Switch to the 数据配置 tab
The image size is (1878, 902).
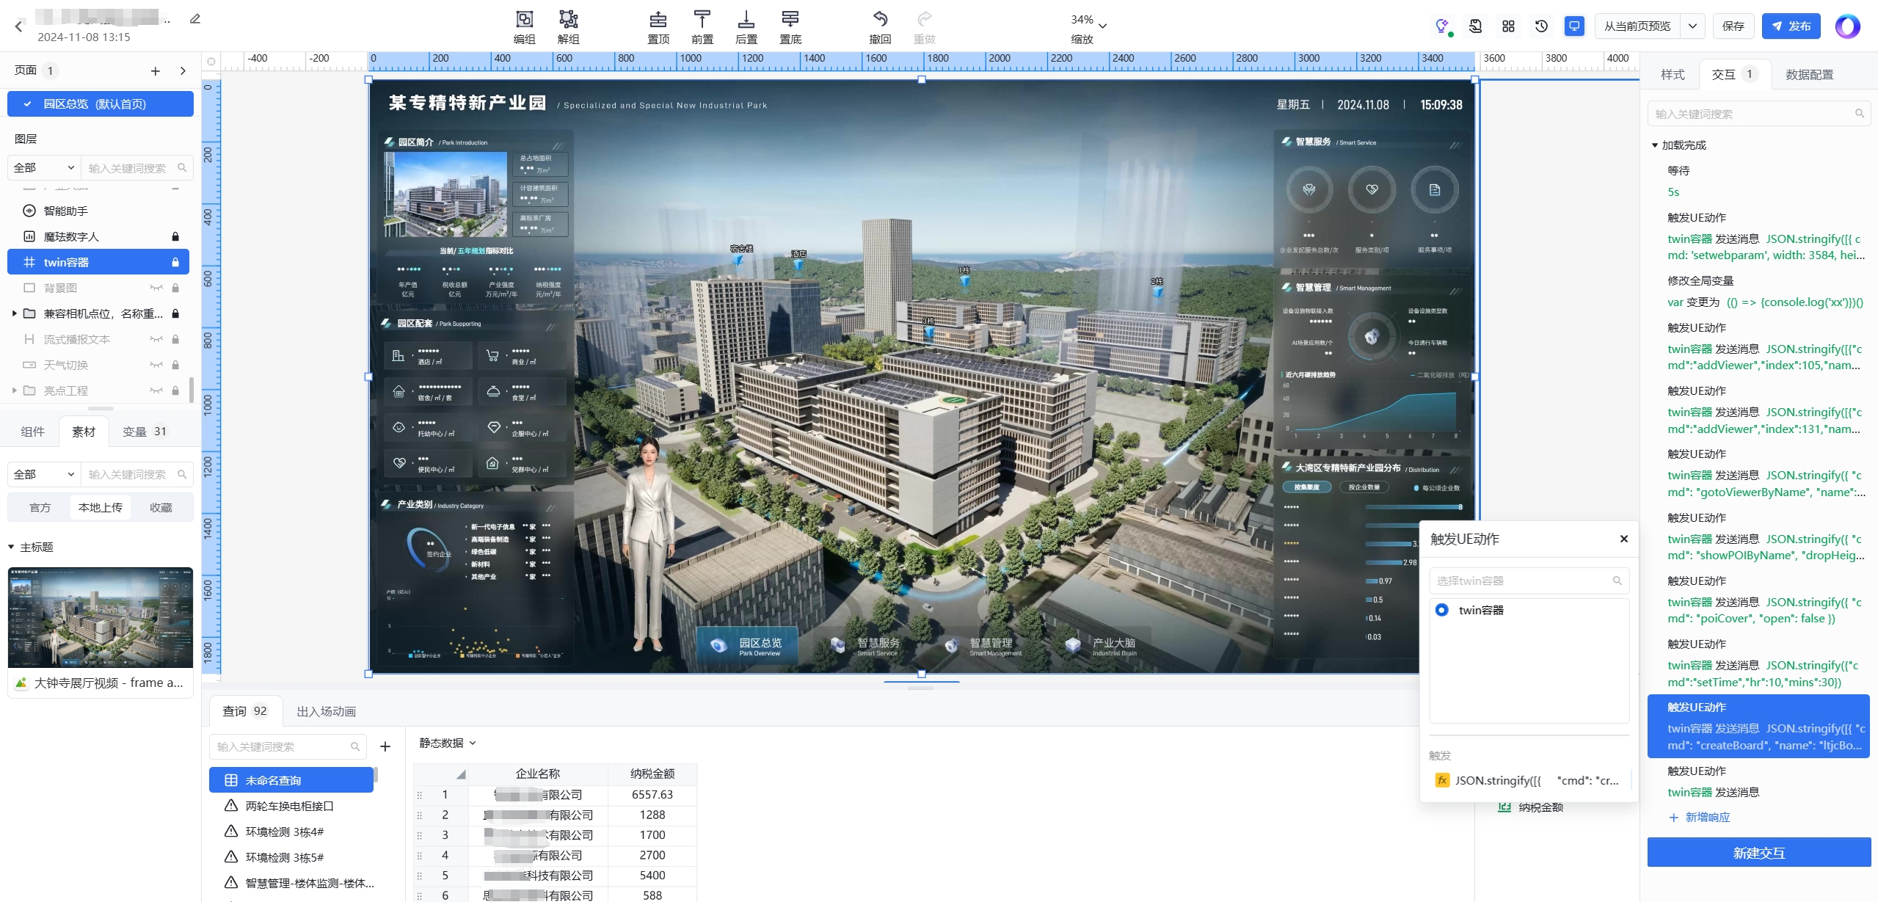pos(1809,75)
